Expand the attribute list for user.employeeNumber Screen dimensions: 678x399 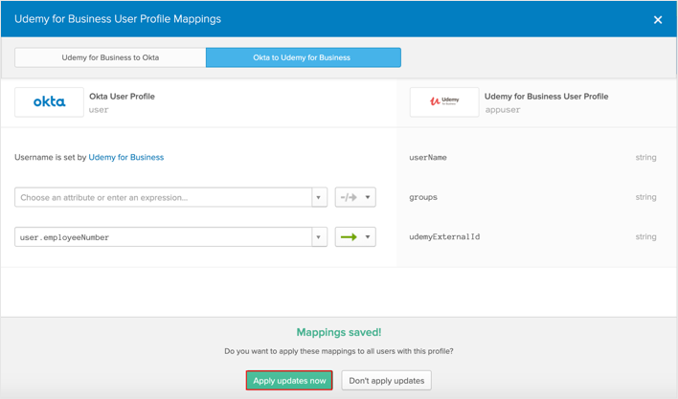coord(319,236)
